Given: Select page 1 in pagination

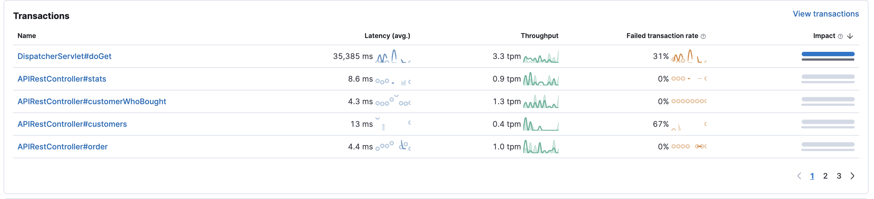Looking at the screenshot, I should (x=812, y=176).
